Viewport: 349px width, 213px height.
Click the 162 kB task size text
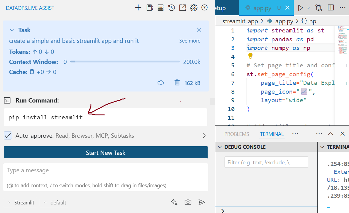193,83
